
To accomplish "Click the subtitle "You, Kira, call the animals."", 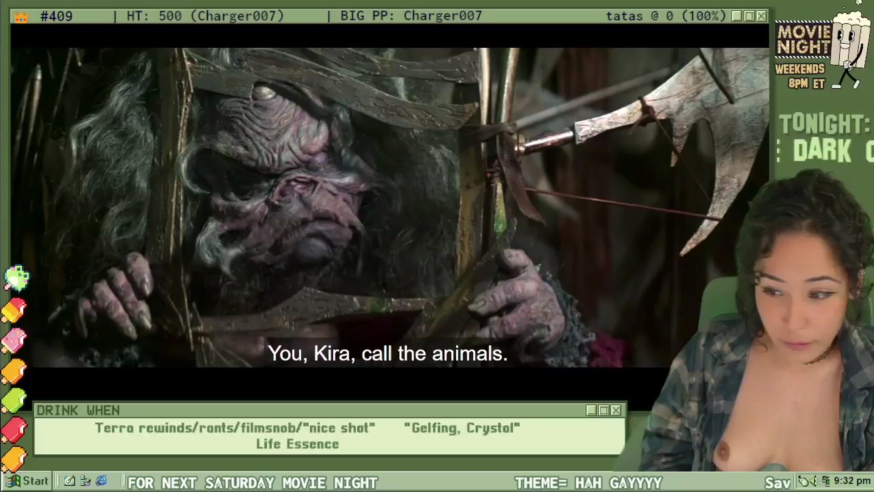I will pyautogui.click(x=387, y=354).
